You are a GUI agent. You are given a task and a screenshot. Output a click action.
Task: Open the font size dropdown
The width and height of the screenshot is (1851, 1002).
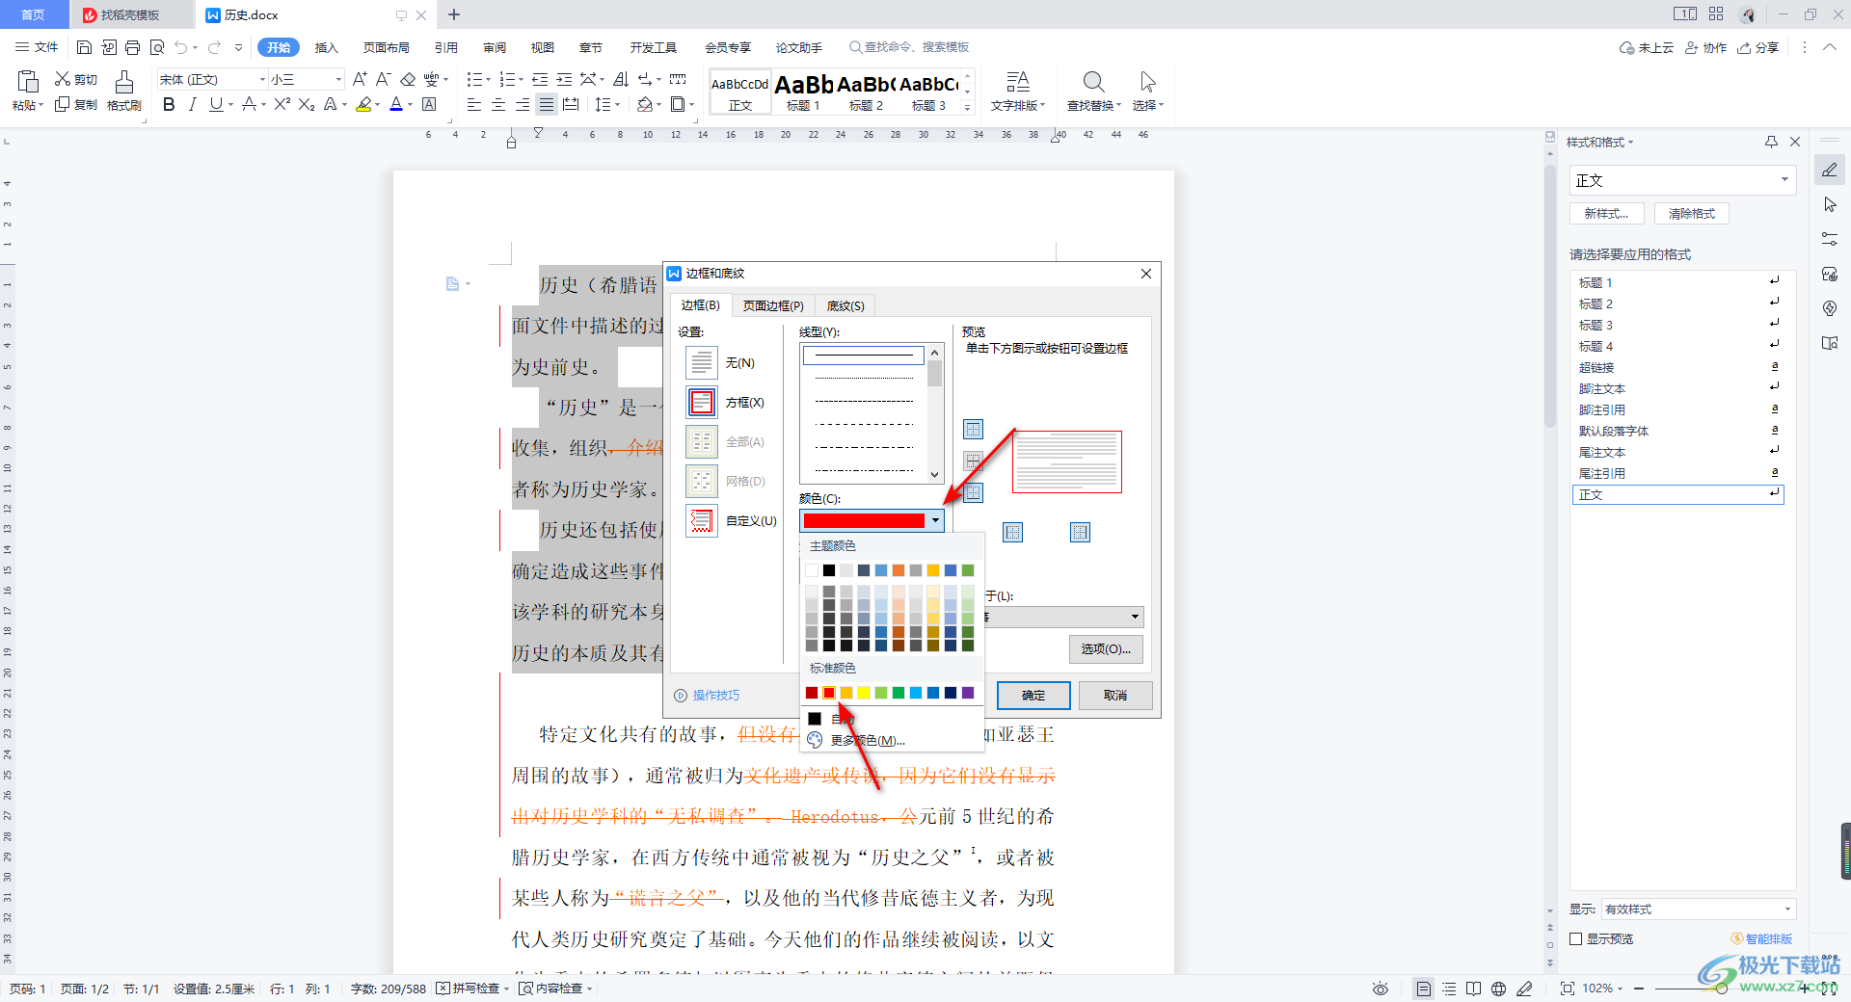[x=337, y=79]
